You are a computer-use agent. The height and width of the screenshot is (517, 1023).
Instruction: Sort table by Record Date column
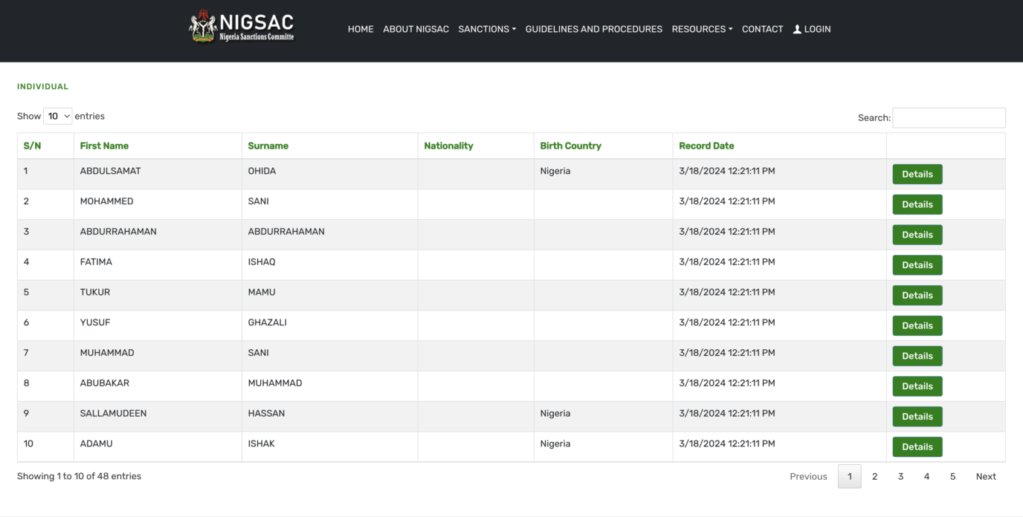[706, 146]
